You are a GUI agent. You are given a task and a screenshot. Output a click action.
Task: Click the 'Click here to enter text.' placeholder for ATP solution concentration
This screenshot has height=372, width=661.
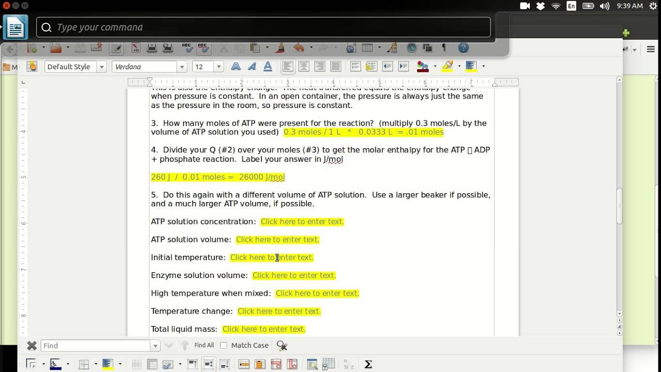[302, 222]
